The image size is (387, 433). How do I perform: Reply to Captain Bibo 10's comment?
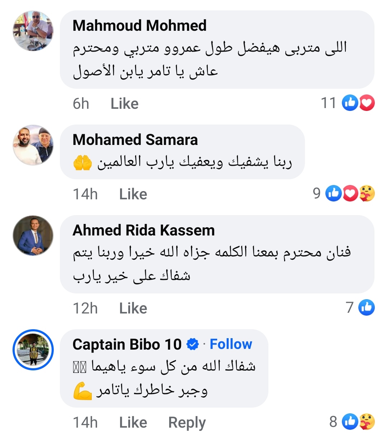pos(187,423)
